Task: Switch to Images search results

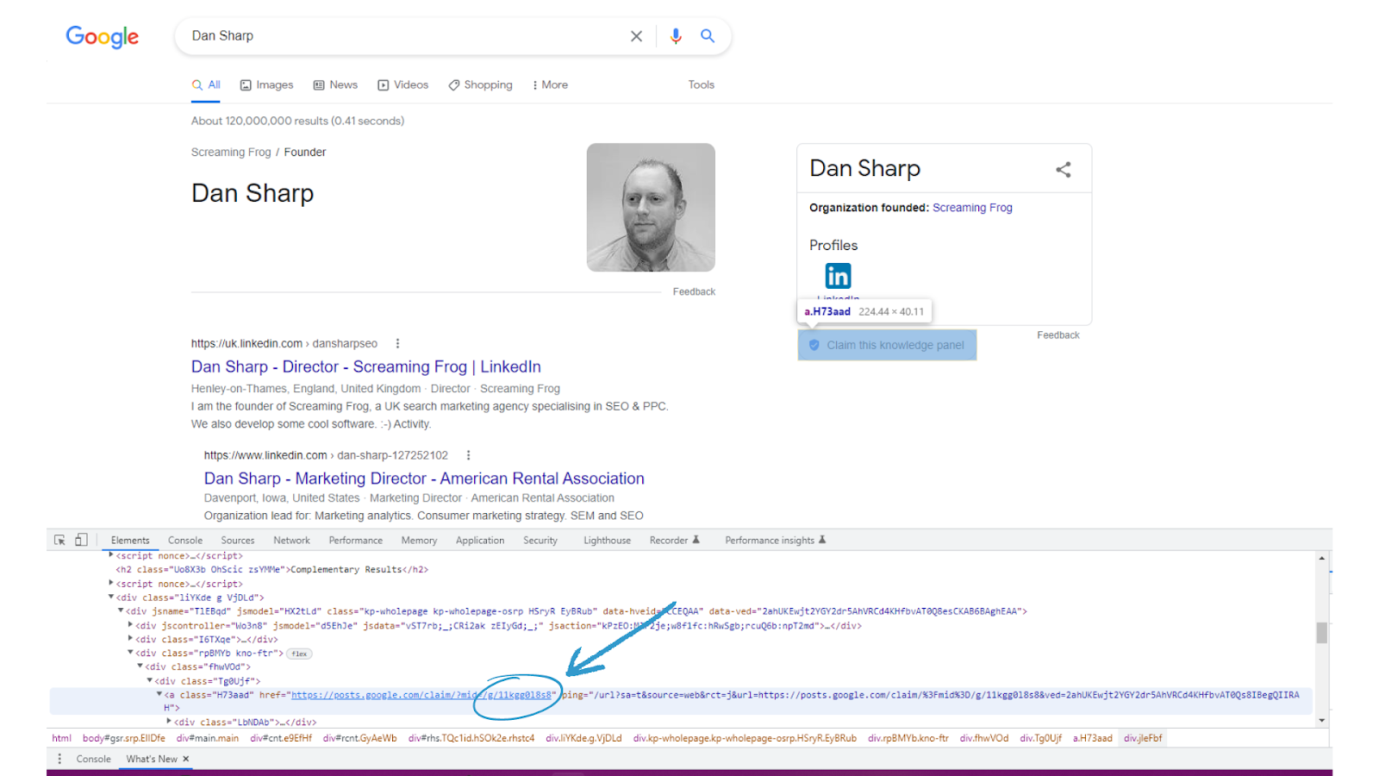Action: click(x=266, y=84)
